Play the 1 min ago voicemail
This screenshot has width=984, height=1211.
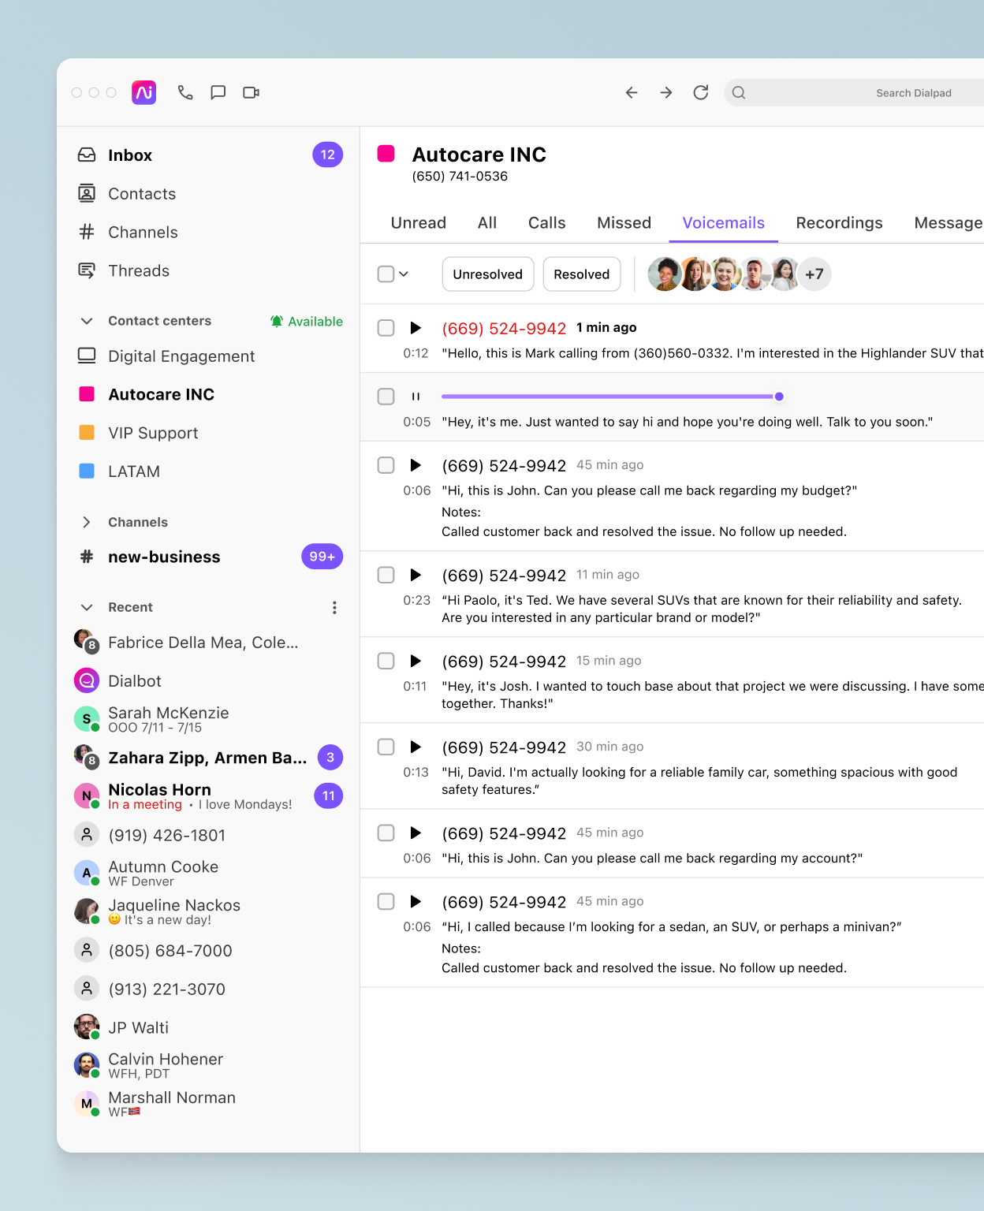(x=416, y=328)
